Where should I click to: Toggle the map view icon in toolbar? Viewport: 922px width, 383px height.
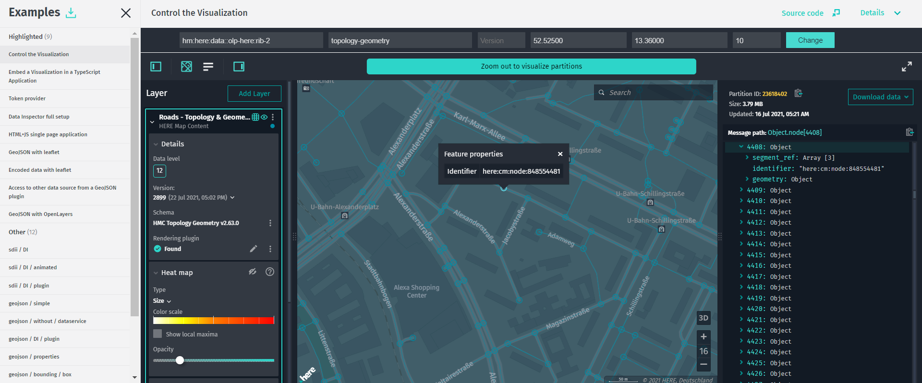(x=186, y=67)
